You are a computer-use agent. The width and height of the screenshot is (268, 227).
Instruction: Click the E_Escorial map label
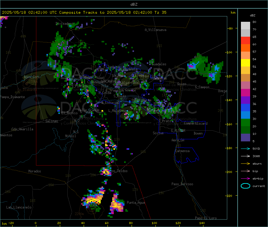click(x=110, y=103)
